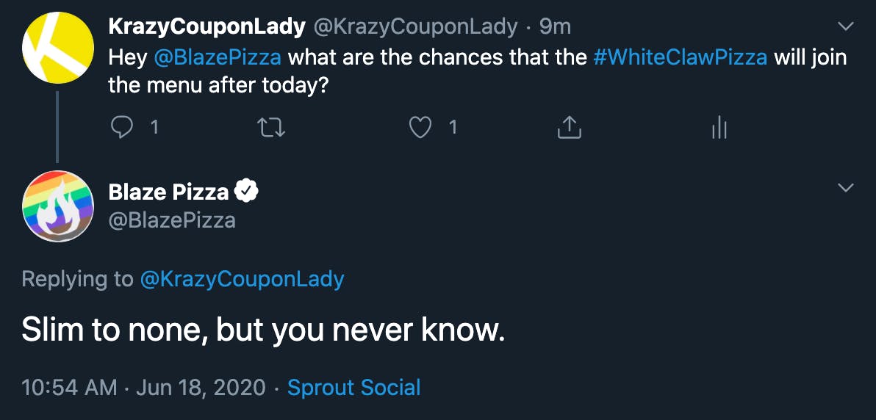Image resolution: width=876 pixels, height=420 pixels.
Task: Like the KrazyCouponLady tweet with the heart icon
Action: [x=420, y=128]
